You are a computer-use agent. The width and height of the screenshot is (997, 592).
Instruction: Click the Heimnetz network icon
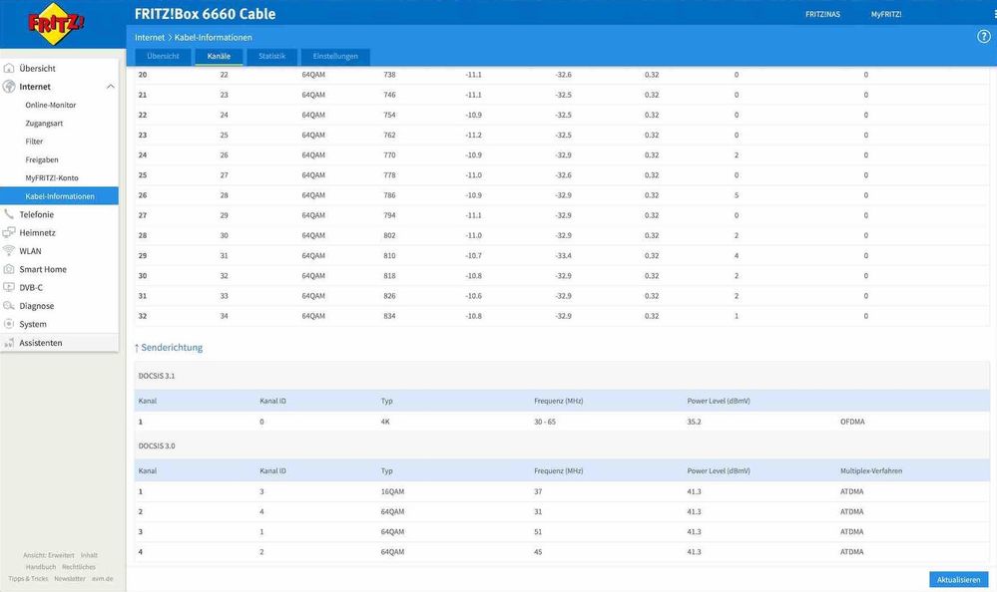(x=9, y=233)
